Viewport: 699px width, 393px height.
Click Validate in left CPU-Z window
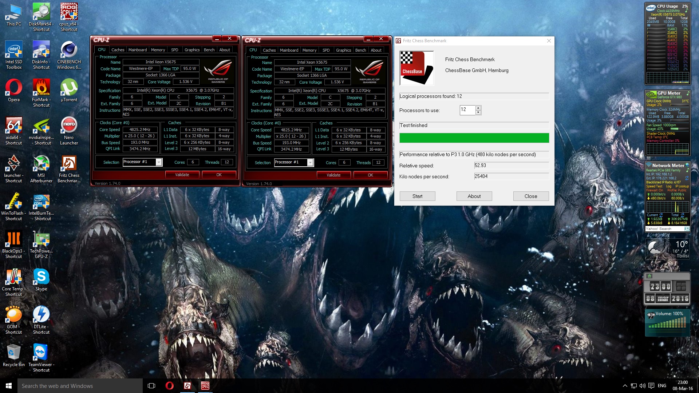(x=182, y=175)
